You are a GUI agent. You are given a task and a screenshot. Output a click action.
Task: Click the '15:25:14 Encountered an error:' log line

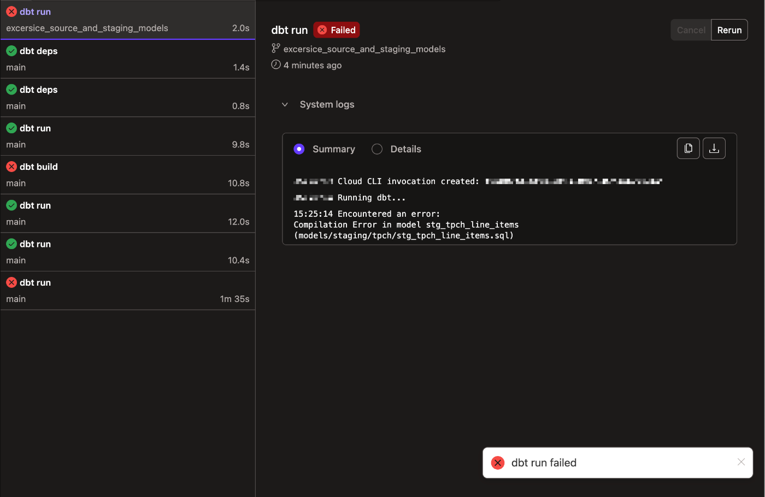367,214
